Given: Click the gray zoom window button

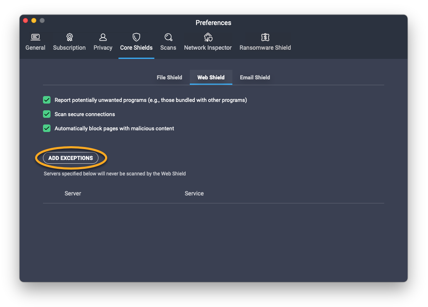Looking at the screenshot, I should coord(42,20).
